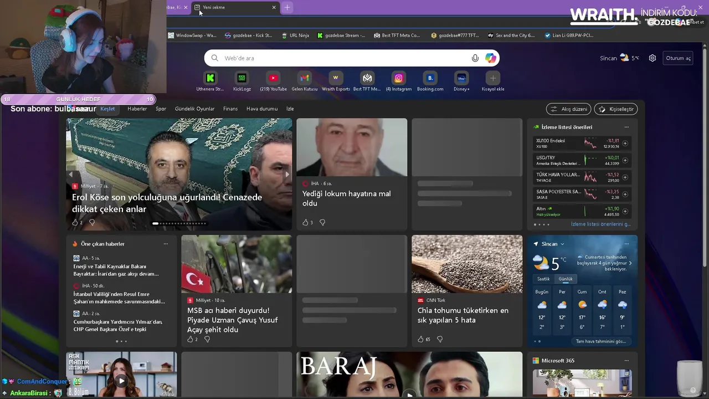This screenshot has height=399, width=709.
Task: Select the Gündelik Oyunlar tab
Action: 194,109
